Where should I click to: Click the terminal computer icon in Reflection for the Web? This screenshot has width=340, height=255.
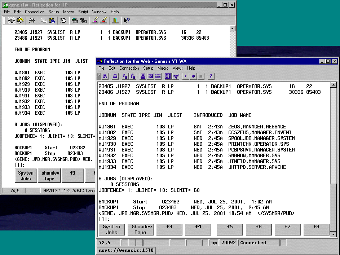tap(143, 76)
